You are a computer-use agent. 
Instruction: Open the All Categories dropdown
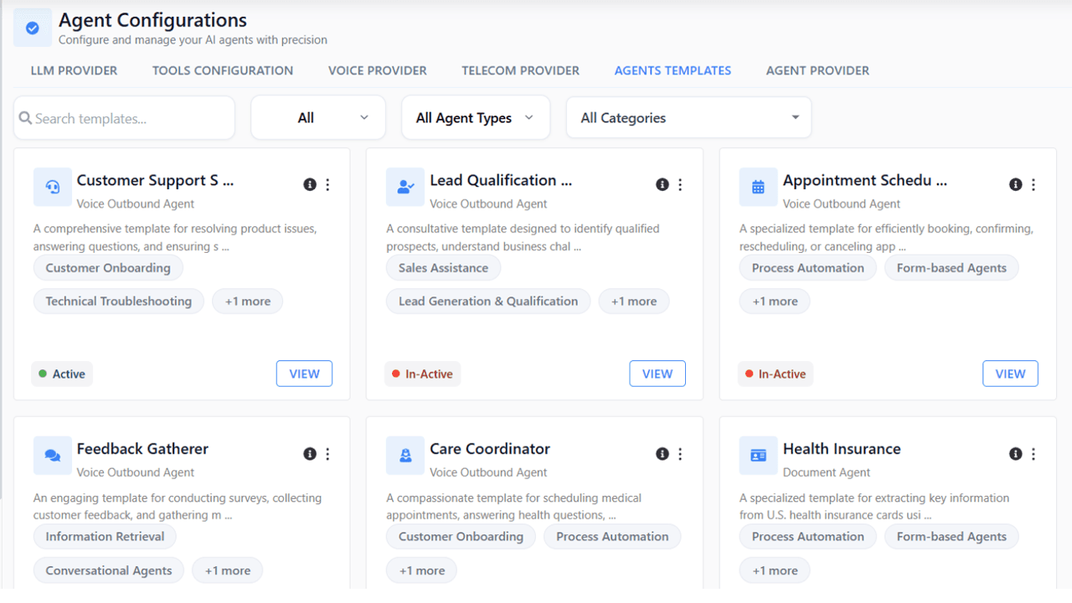coord(688,117)
